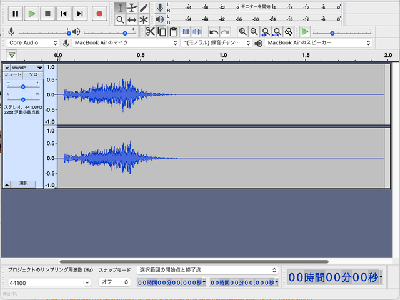Screen dimensions: 400x300
Task: Start recording with the red Record button
Action: (x=99, y=14)
